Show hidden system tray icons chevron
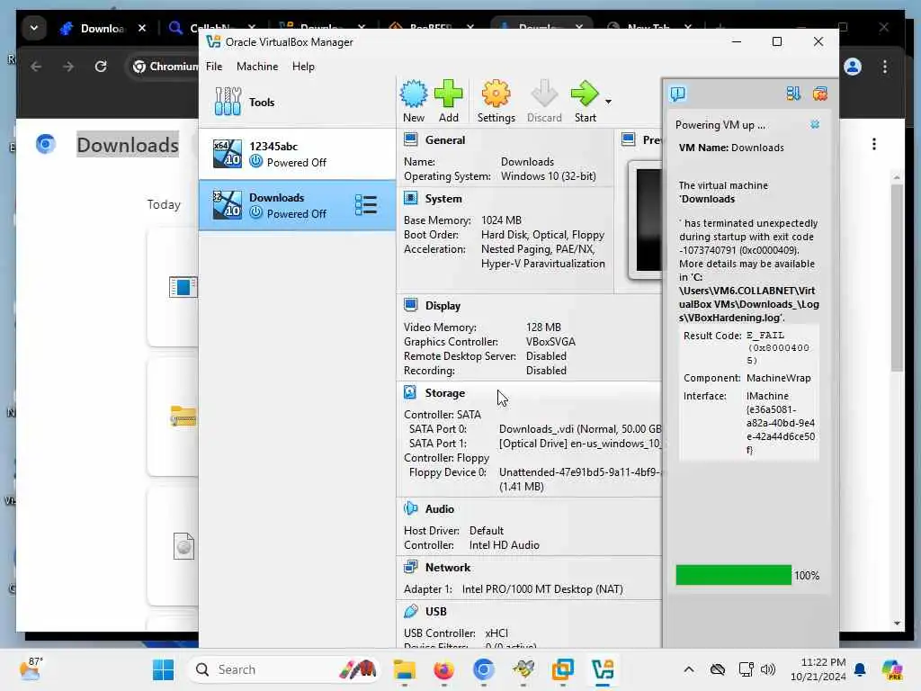Screen dimensions: 921x691 pos(689,669)
